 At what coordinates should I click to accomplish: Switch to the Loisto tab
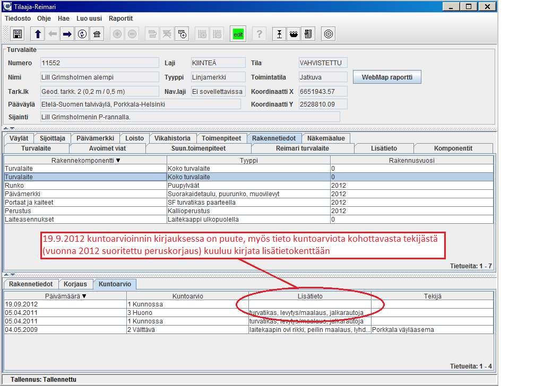click(134, 138)
